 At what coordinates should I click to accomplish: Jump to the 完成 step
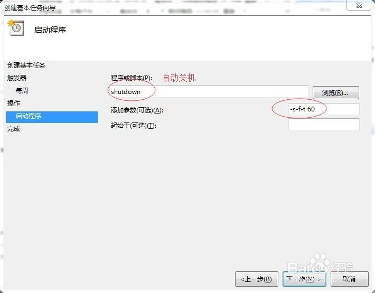pyautogui.click(x=14, y=129)
